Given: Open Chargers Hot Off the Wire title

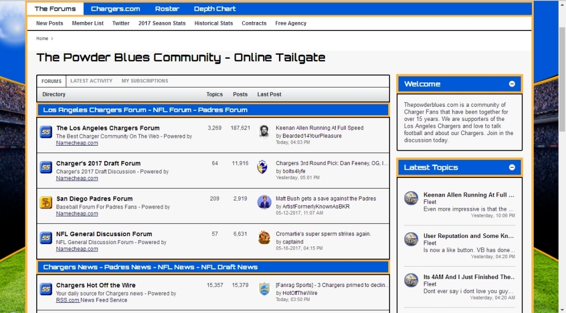Looking at the screenshot, I should point(96,285).
